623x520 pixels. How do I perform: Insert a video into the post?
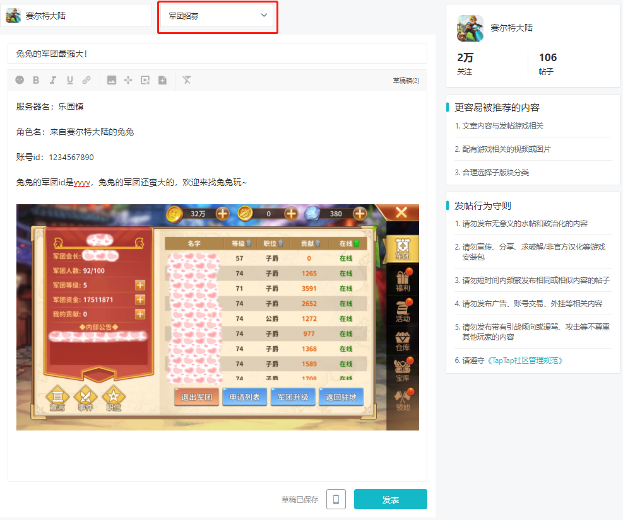pyautogui.click(x=145, y=80)
